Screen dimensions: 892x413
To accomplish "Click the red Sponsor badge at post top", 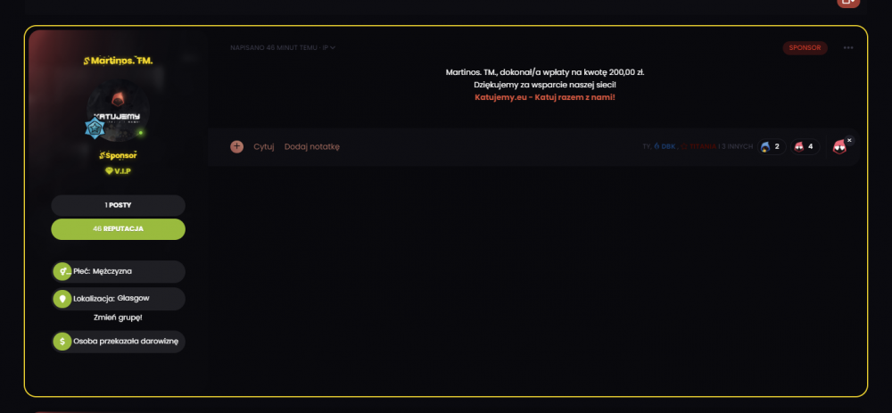I will tap(805, 48).
